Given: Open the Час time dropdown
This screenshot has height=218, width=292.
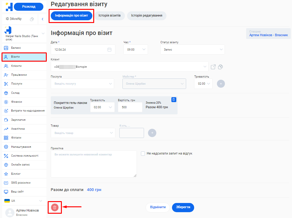Looking at the screenshot, I should [136, 49].
